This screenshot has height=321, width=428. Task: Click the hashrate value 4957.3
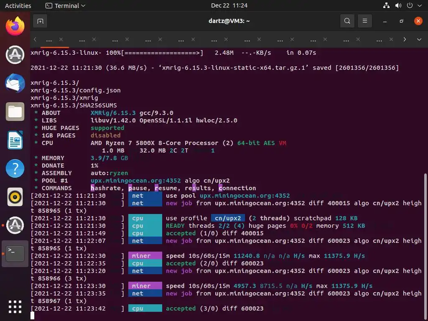click(245, 286)
